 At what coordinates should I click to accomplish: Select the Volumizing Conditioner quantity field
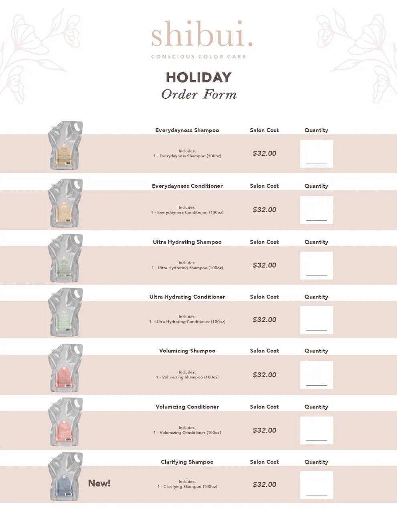coord(316,431)
